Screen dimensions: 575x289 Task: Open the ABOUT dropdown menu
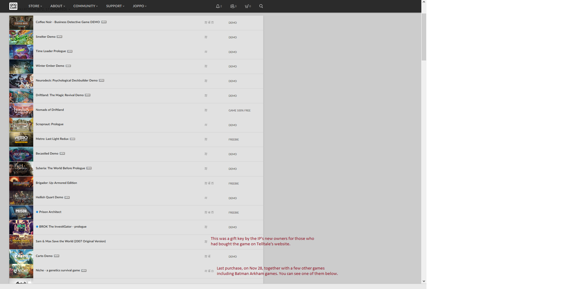coord(57,6)
